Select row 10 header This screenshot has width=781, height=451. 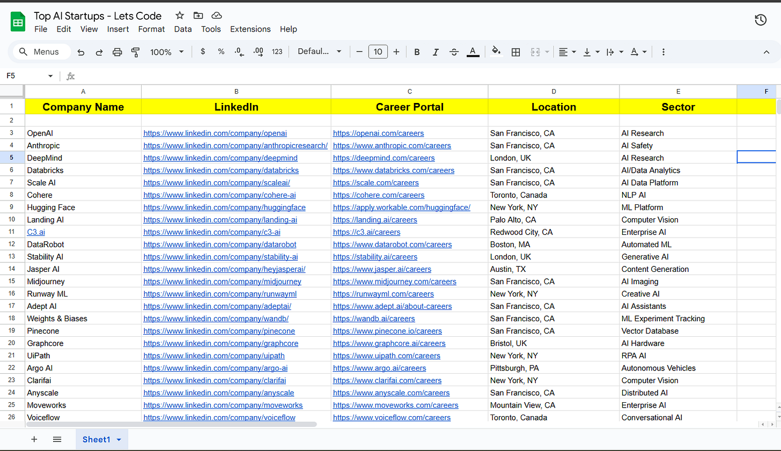click(12, 219)
